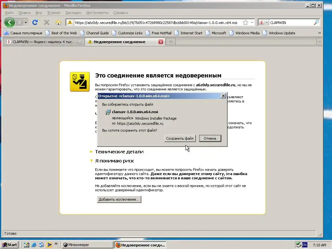The height and width of the screenshot is (249, 332).
Task: Close the CLAMWIN Яндекс tab
Action: 80,42
